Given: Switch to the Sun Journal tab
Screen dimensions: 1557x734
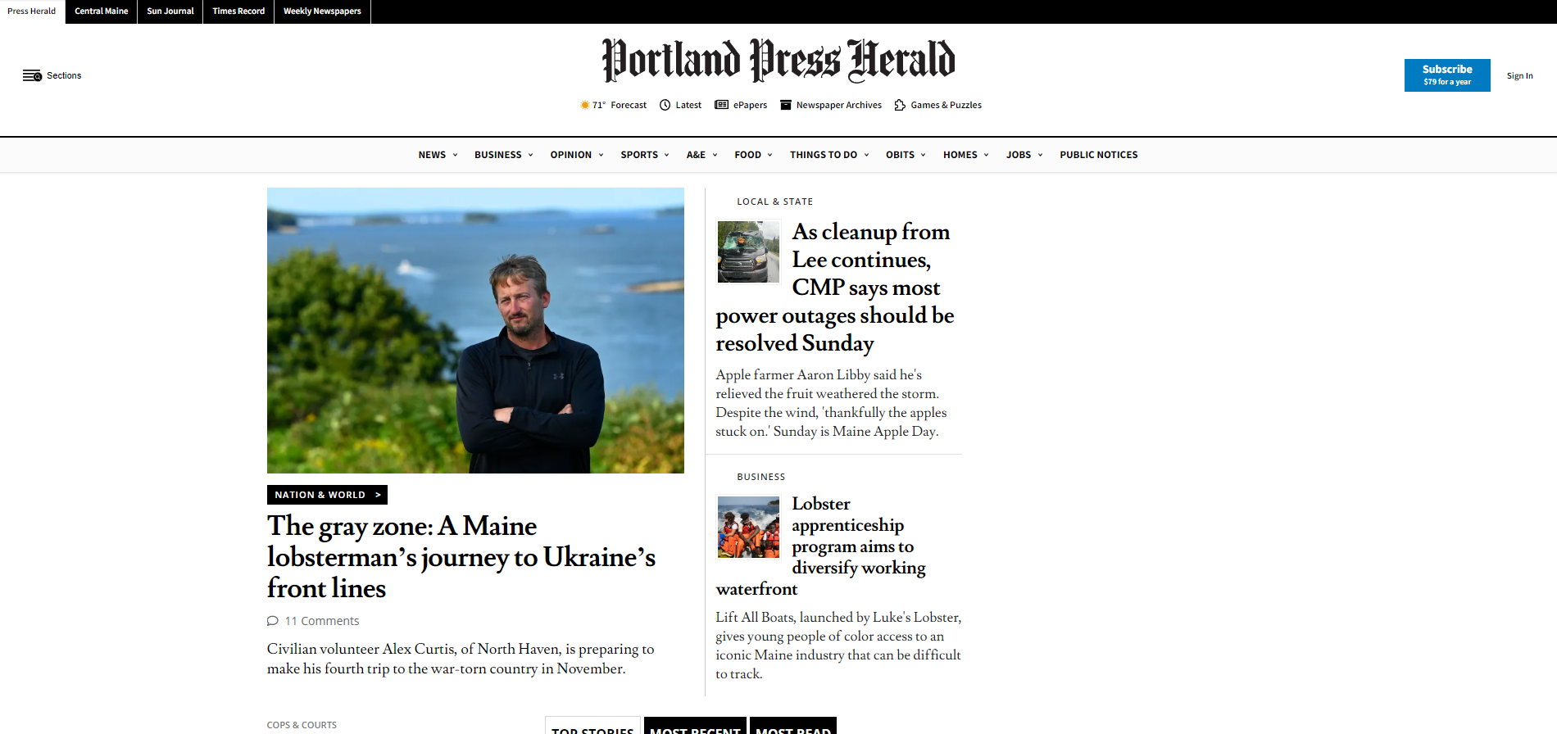Looking at the screenshot, I should pos(169,11).
